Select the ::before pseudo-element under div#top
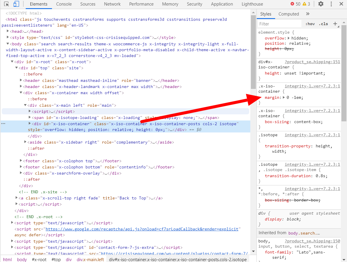347x262 pixels. 33,74
